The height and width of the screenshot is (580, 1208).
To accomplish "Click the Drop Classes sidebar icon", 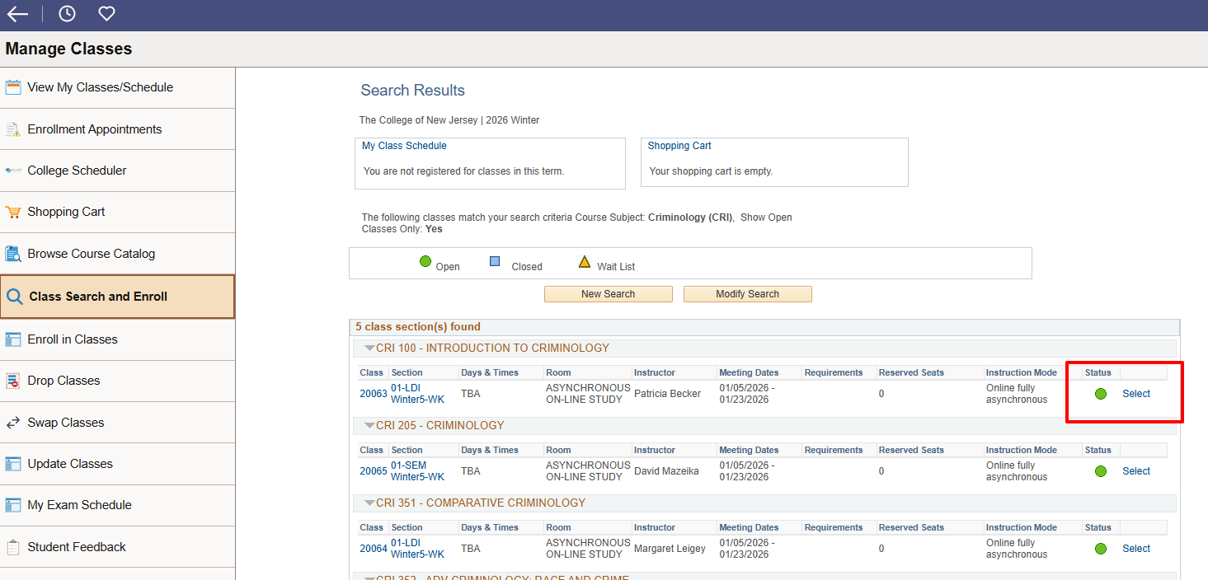I will tap(13, 381).
